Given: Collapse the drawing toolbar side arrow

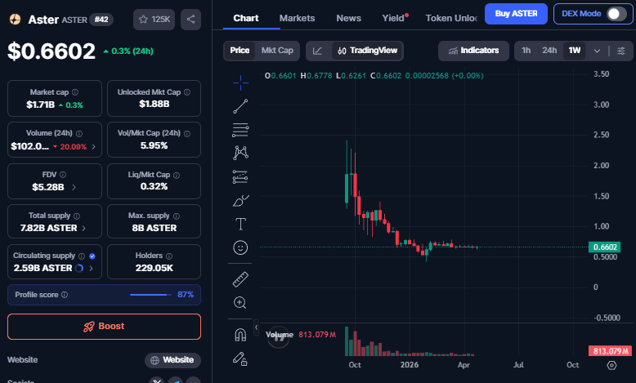Looking at the screenshot, I should (256, 327).
